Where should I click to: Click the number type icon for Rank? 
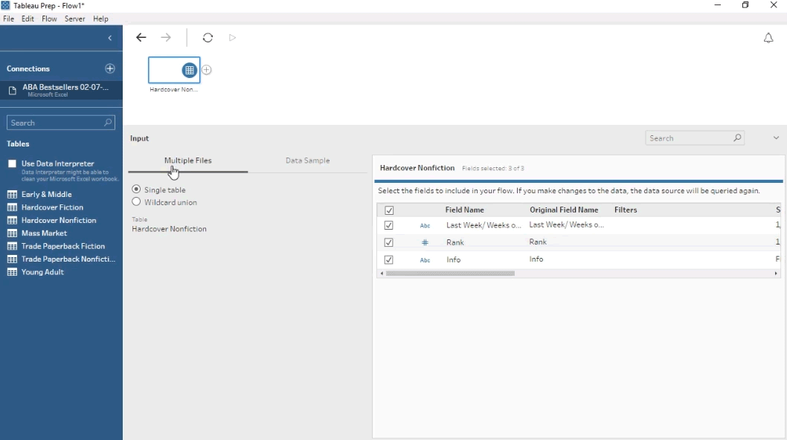[425, 243]
